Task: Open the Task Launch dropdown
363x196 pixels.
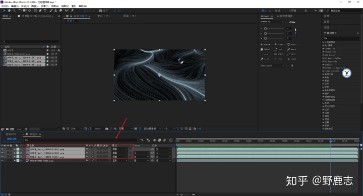Action: click(272, 66)
